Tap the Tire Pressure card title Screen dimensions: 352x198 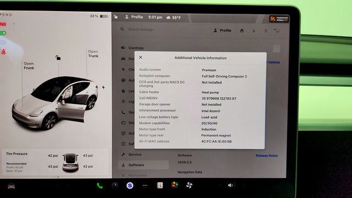pos(17,154)
